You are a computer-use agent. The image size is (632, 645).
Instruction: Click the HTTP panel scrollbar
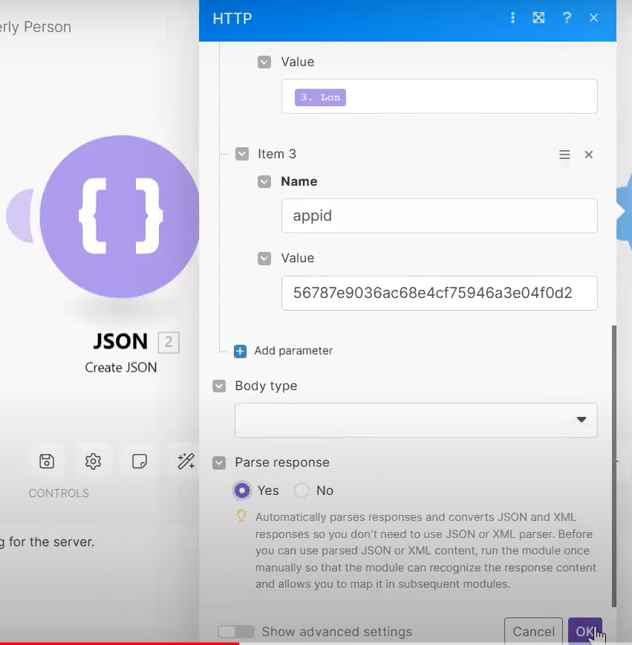point(613,466)
